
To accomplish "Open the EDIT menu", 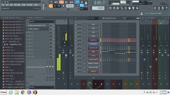I will click(7, 5).
